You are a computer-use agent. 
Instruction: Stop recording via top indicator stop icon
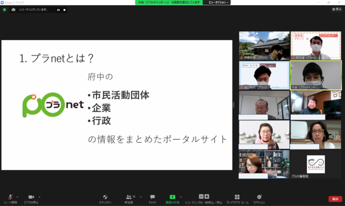[64, 10]
